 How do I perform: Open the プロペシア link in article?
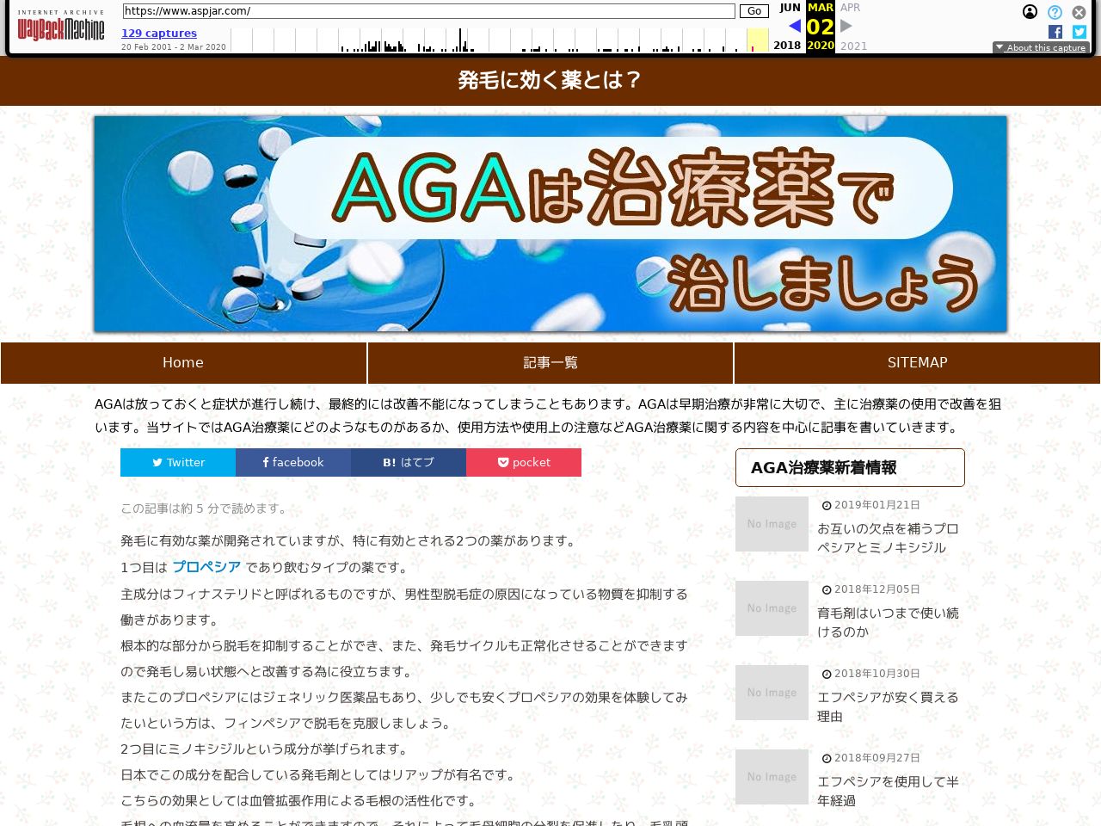click(x=206, y=567)
